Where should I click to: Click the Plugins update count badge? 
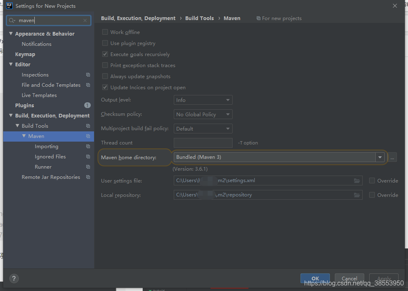[87, 105]
